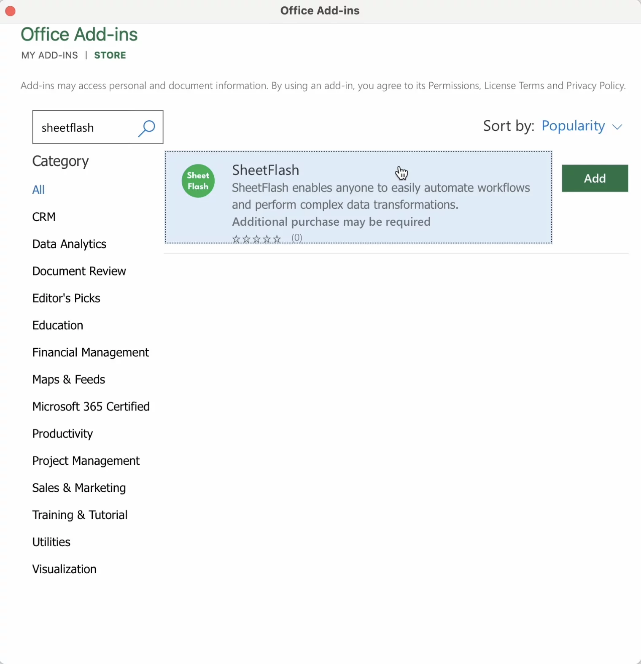Choose the Data Analytics category

point(69,244)
